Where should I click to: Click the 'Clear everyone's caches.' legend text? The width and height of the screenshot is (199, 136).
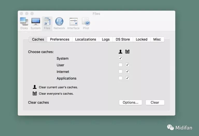56,93
